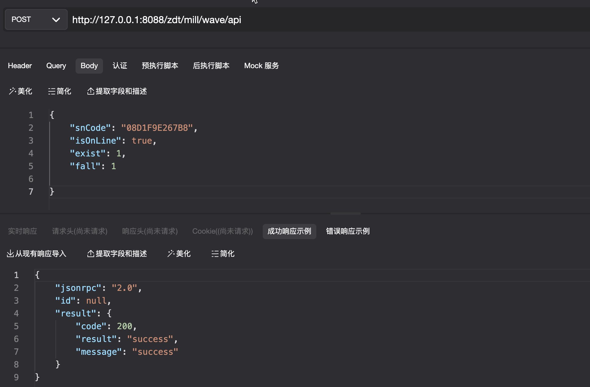Click extract fields upload icon in Body
Image resolution: width=590 pixels, height=387 pixels.
click(x=91, y=91)
